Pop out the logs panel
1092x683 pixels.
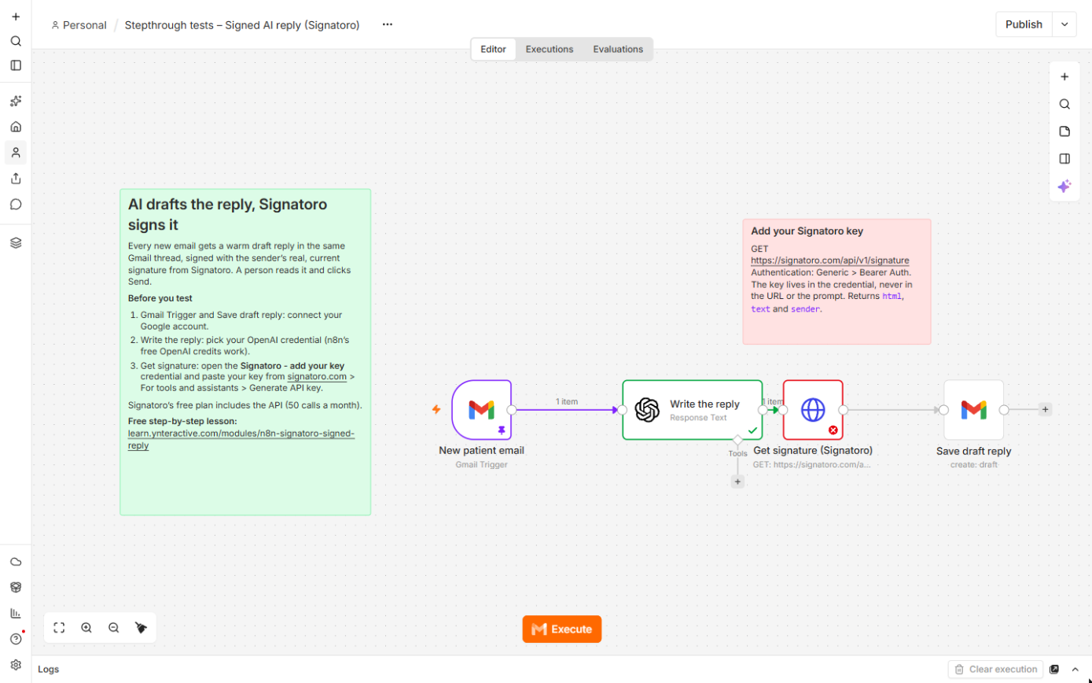point(1054,670)
